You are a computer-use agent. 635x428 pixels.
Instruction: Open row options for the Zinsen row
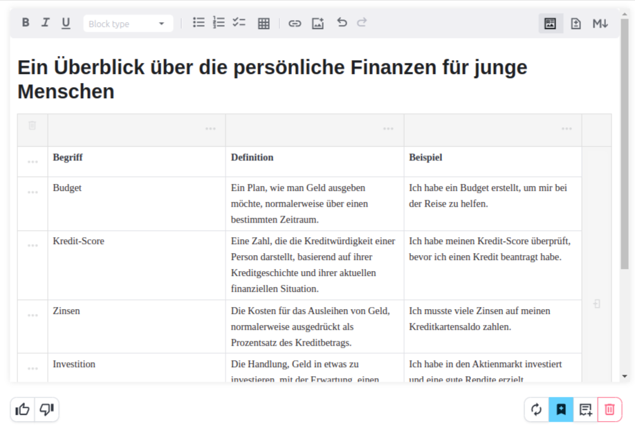[33, 315]
